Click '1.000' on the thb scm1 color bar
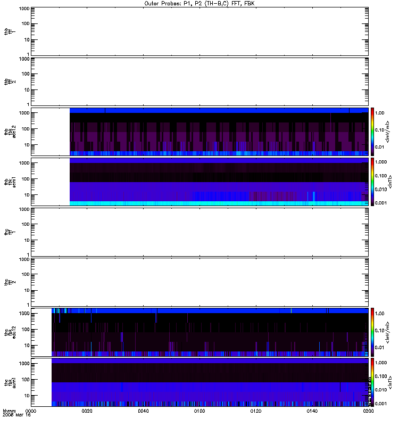Viewport: 399px width, 426px height. [x=381, y=162]
